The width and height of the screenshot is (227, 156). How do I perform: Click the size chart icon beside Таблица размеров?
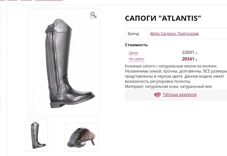[x=157, y=94]
